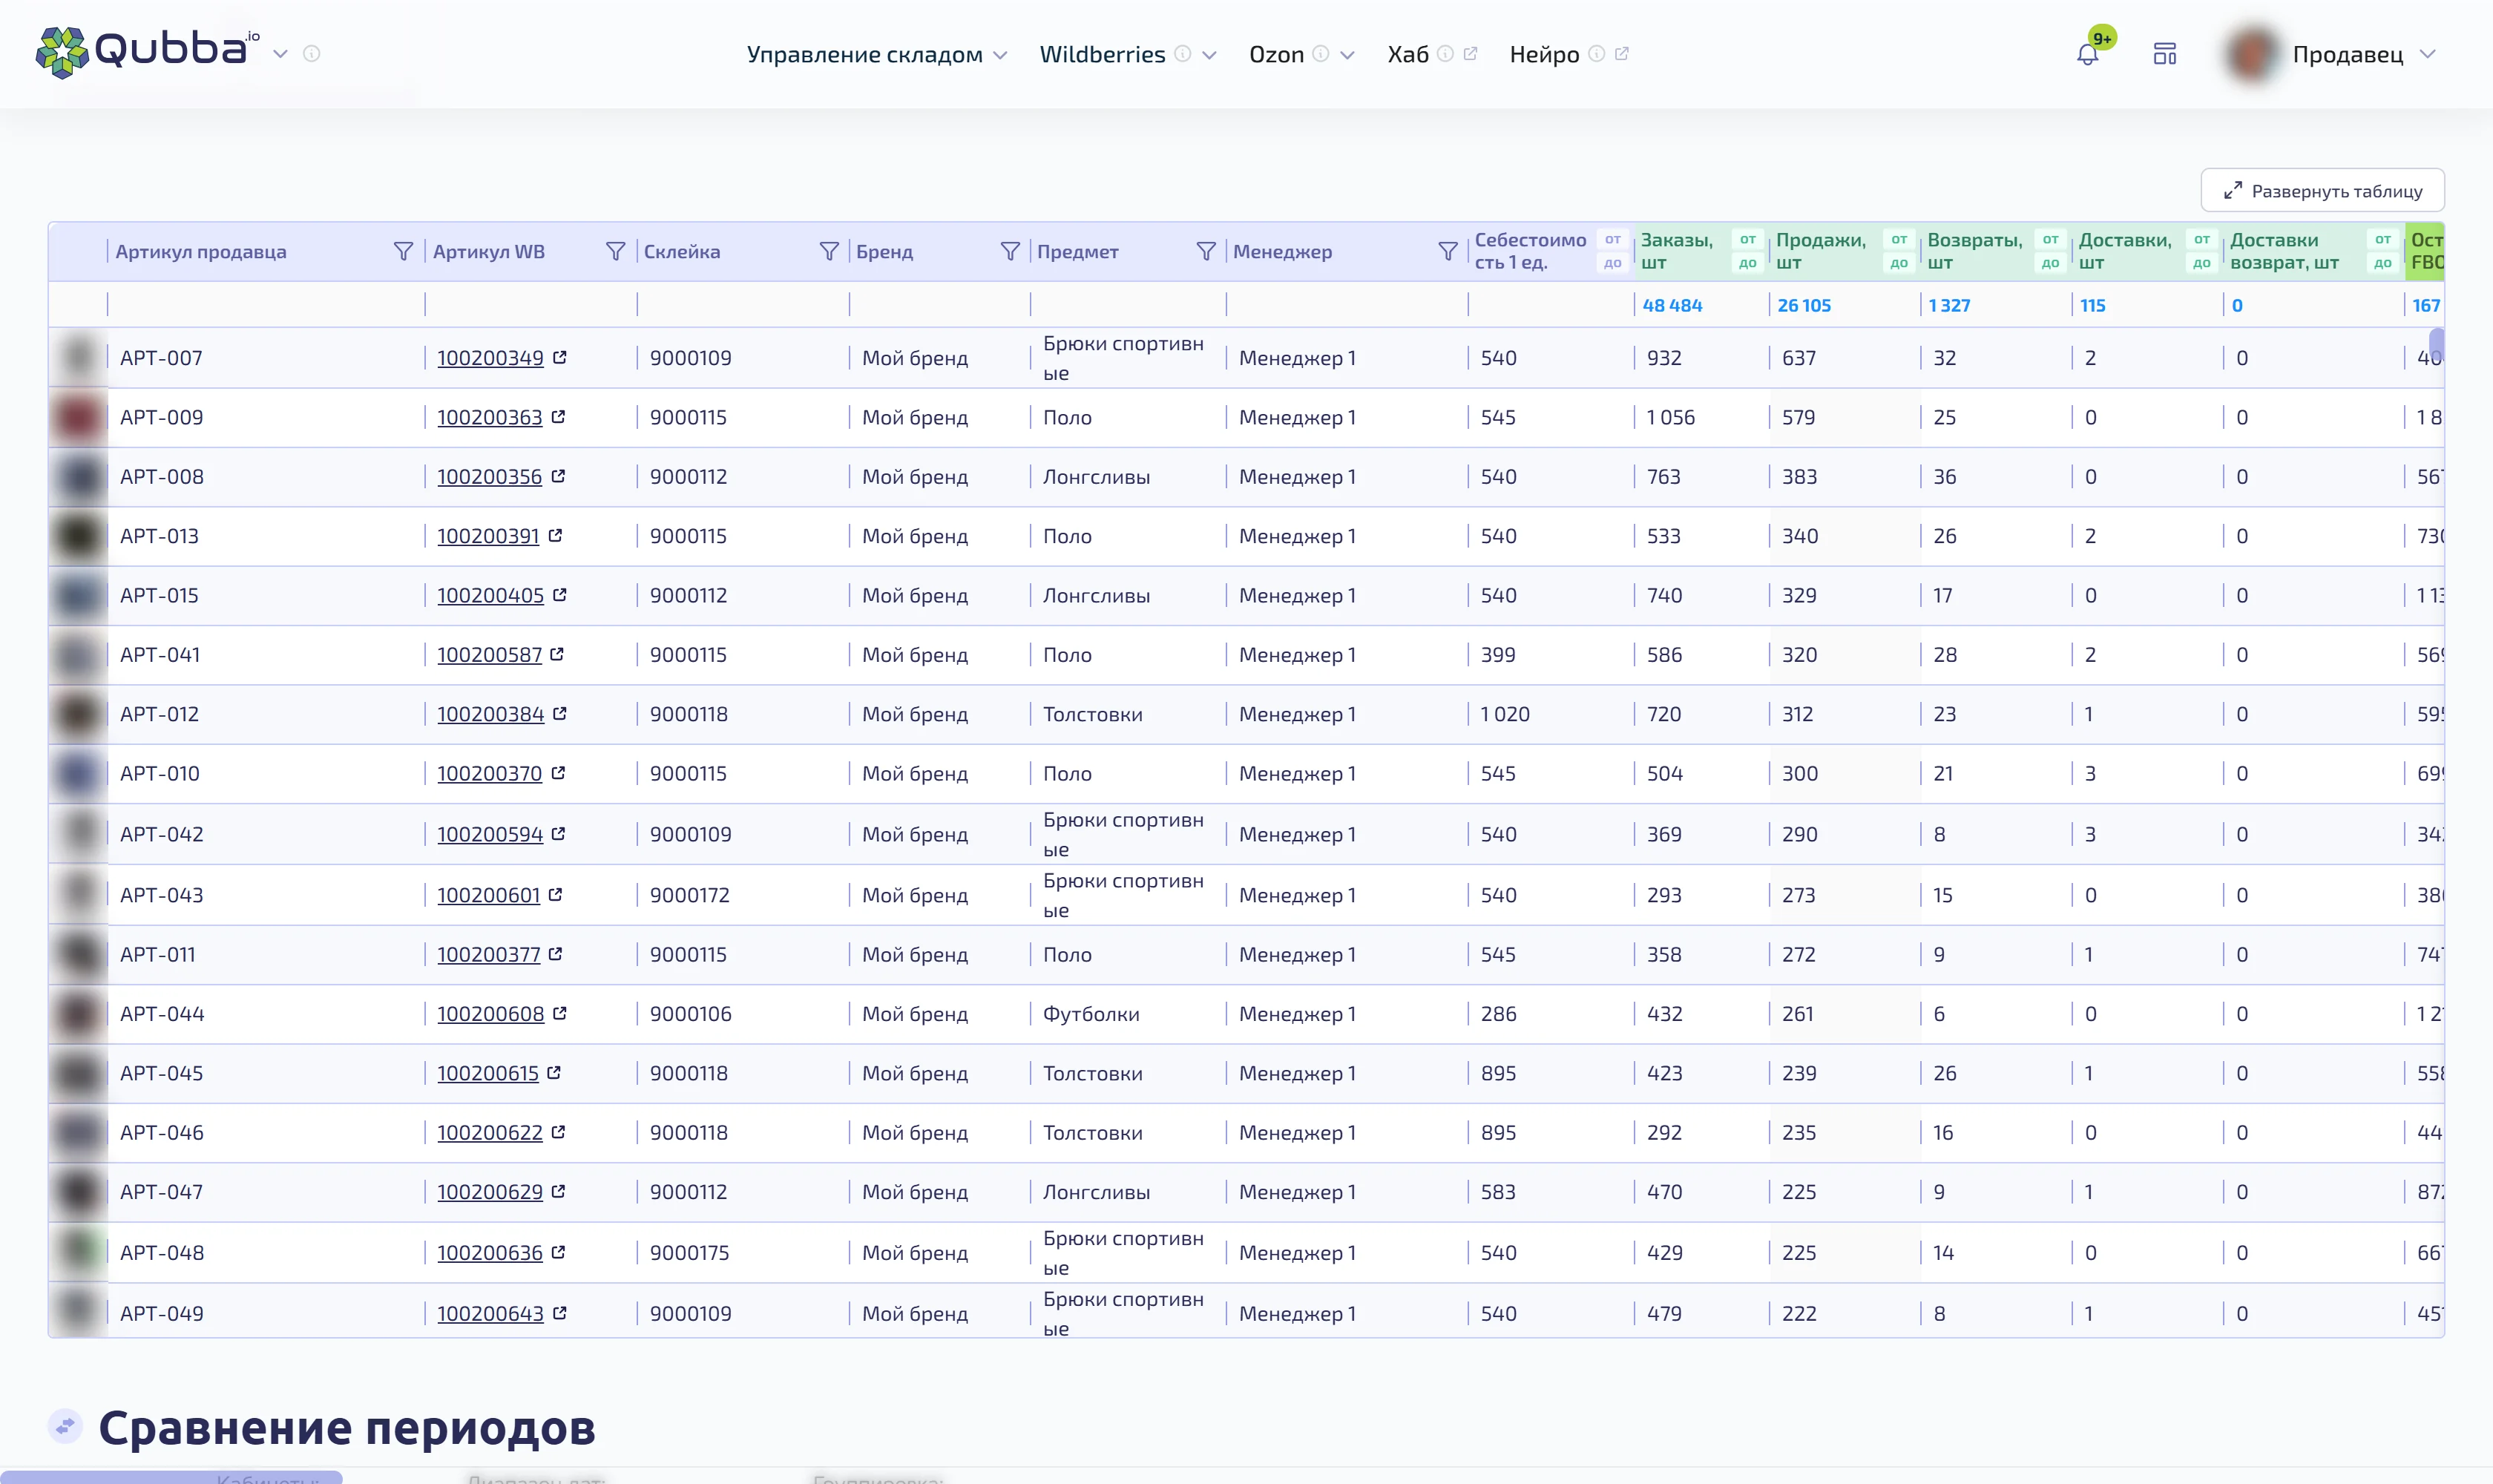This screenshot has height=1484, width=2493.
Task: Click the user avatar picture
Action: click(x=2251, y=54)
